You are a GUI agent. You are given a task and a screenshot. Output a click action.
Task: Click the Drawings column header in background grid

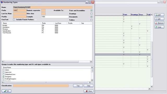[x=135, y=15]
